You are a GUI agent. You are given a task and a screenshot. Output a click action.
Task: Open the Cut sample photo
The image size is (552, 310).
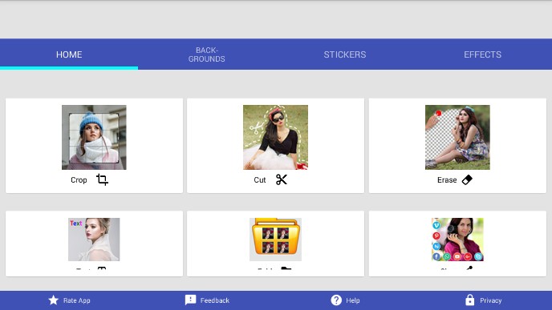(x=276, y=138)
